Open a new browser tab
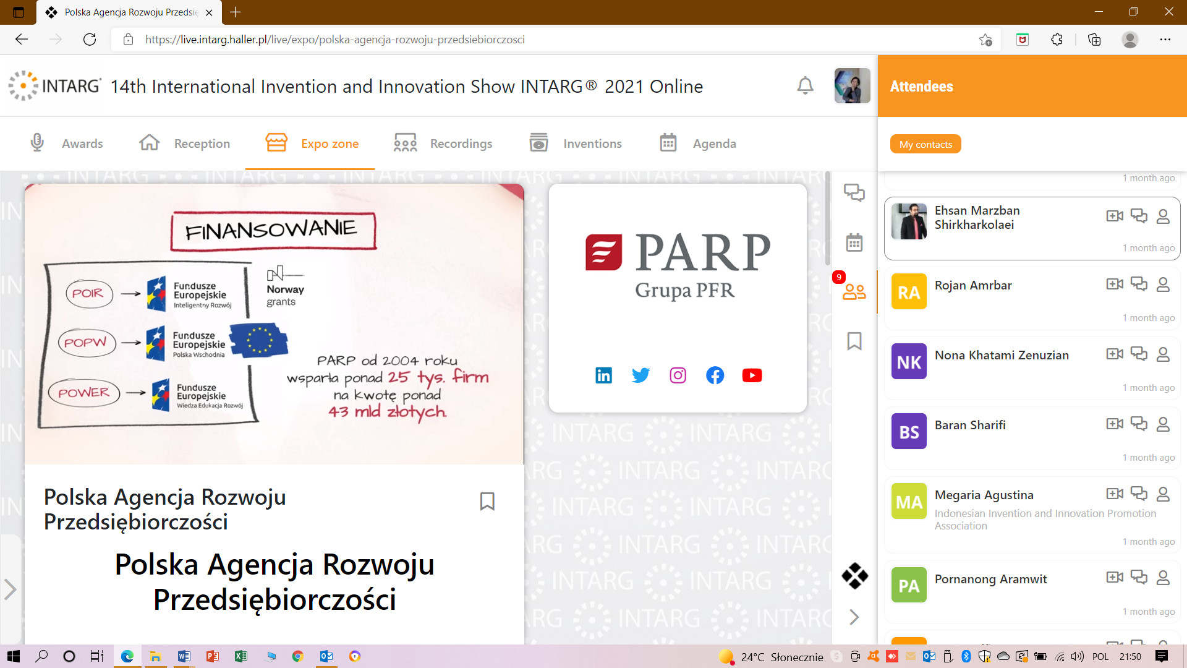 click(x=235, y=12)
